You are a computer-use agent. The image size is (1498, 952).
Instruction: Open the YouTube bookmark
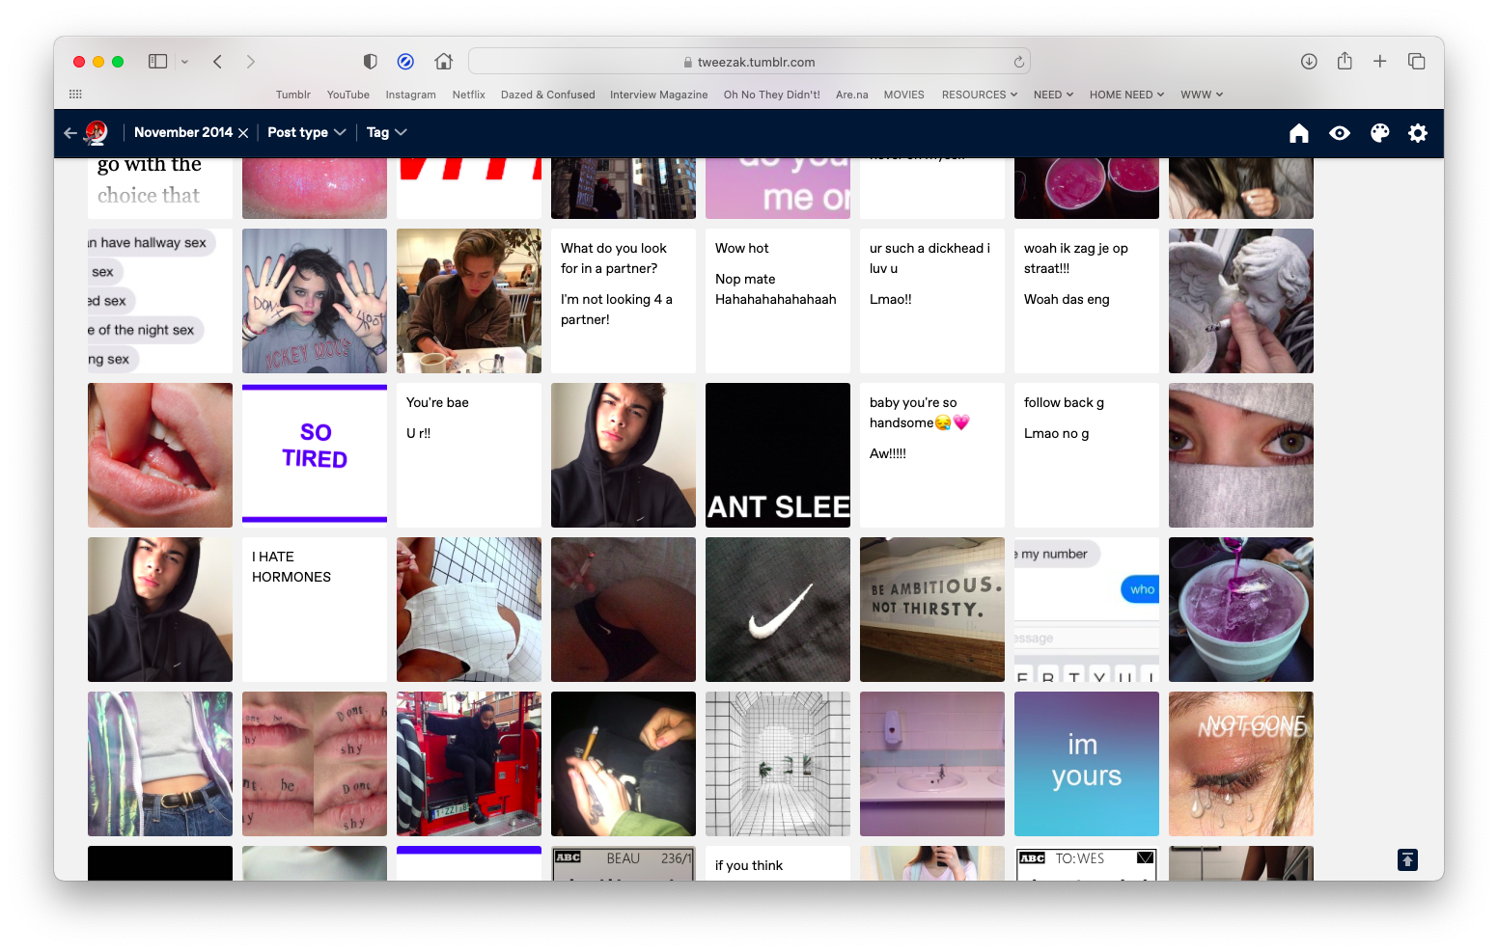click(x=347, y=95)
